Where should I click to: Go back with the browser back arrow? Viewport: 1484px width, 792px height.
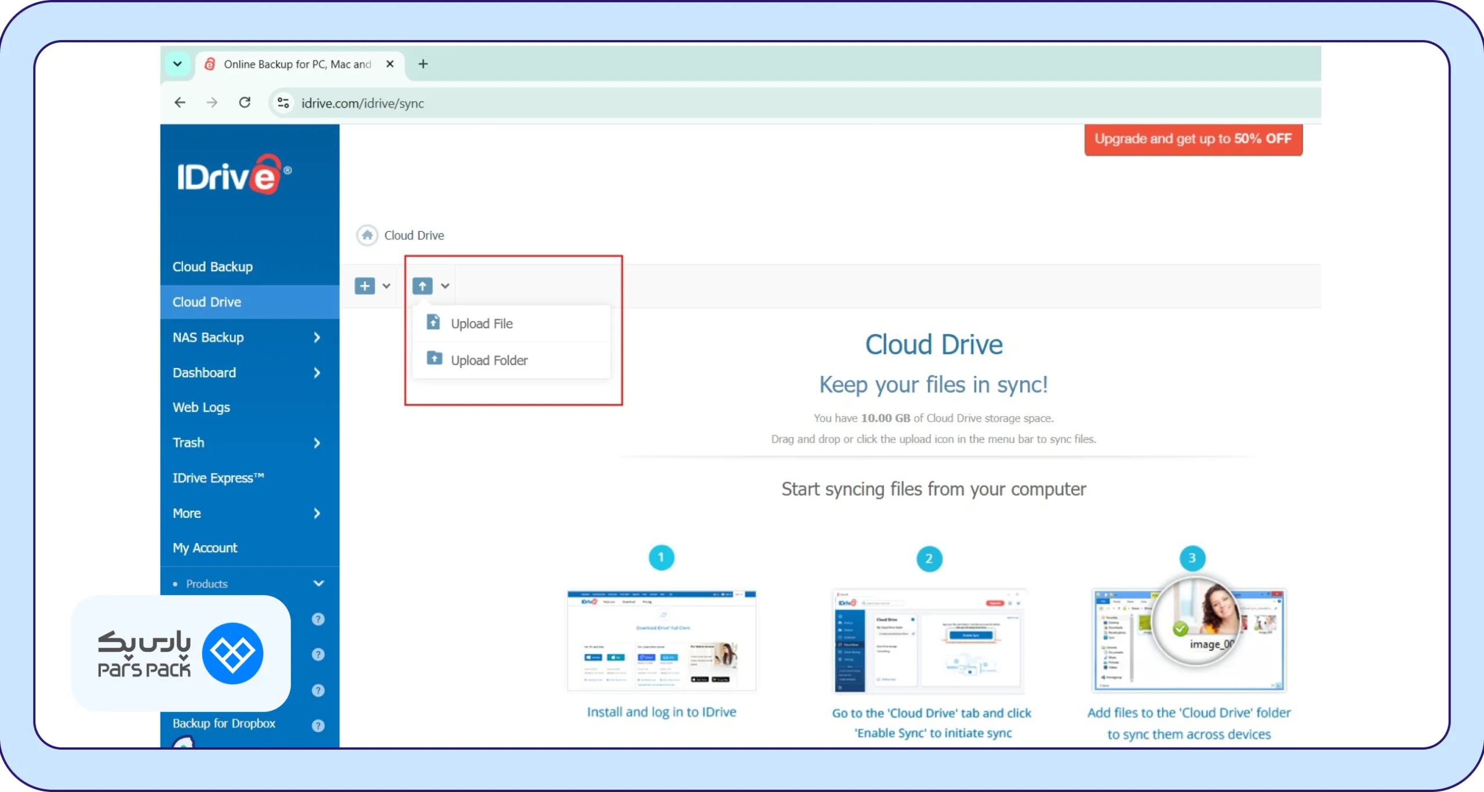(180, 103)
